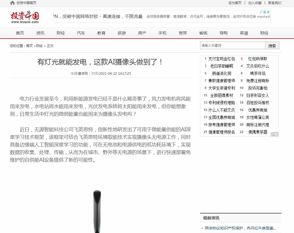Open the 壹点网 source link
The image size is (294, 233).
[83, 74]
